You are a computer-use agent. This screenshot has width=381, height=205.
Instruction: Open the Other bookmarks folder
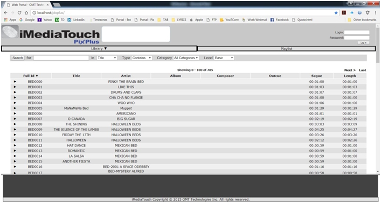[x=362, y=20]
